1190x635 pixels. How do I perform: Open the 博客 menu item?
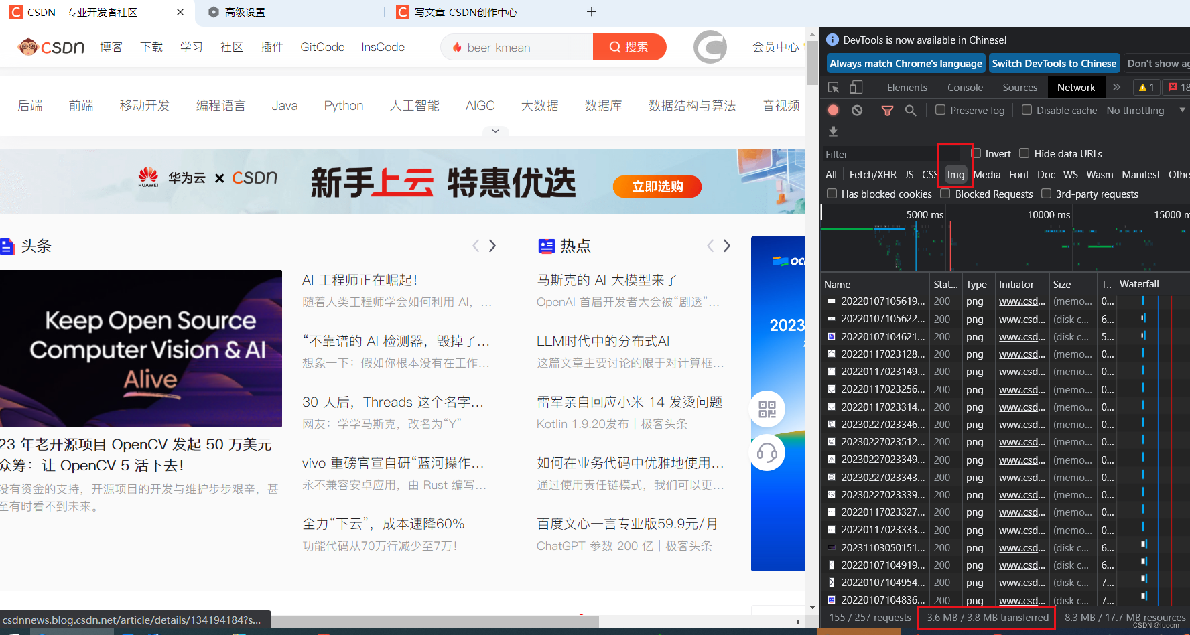(x=111, y=47)
